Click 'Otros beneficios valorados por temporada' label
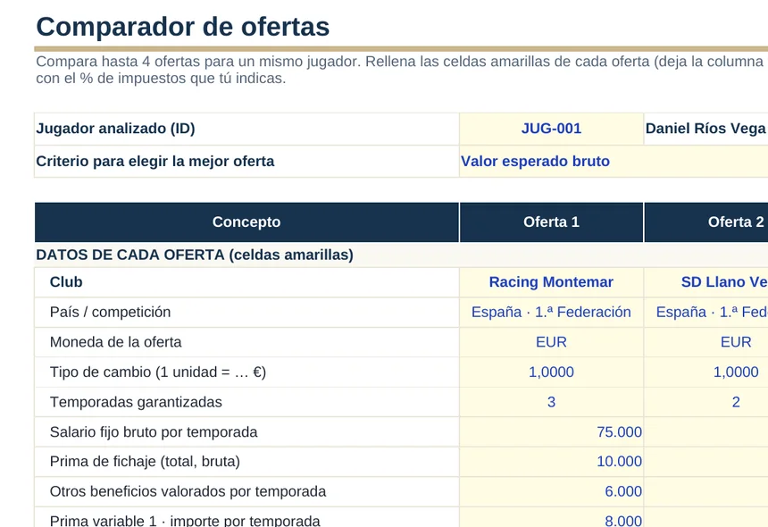768x527 pixels. coord(188,491)
